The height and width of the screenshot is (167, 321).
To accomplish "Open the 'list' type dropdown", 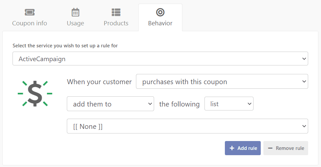I will pos(229,104).
